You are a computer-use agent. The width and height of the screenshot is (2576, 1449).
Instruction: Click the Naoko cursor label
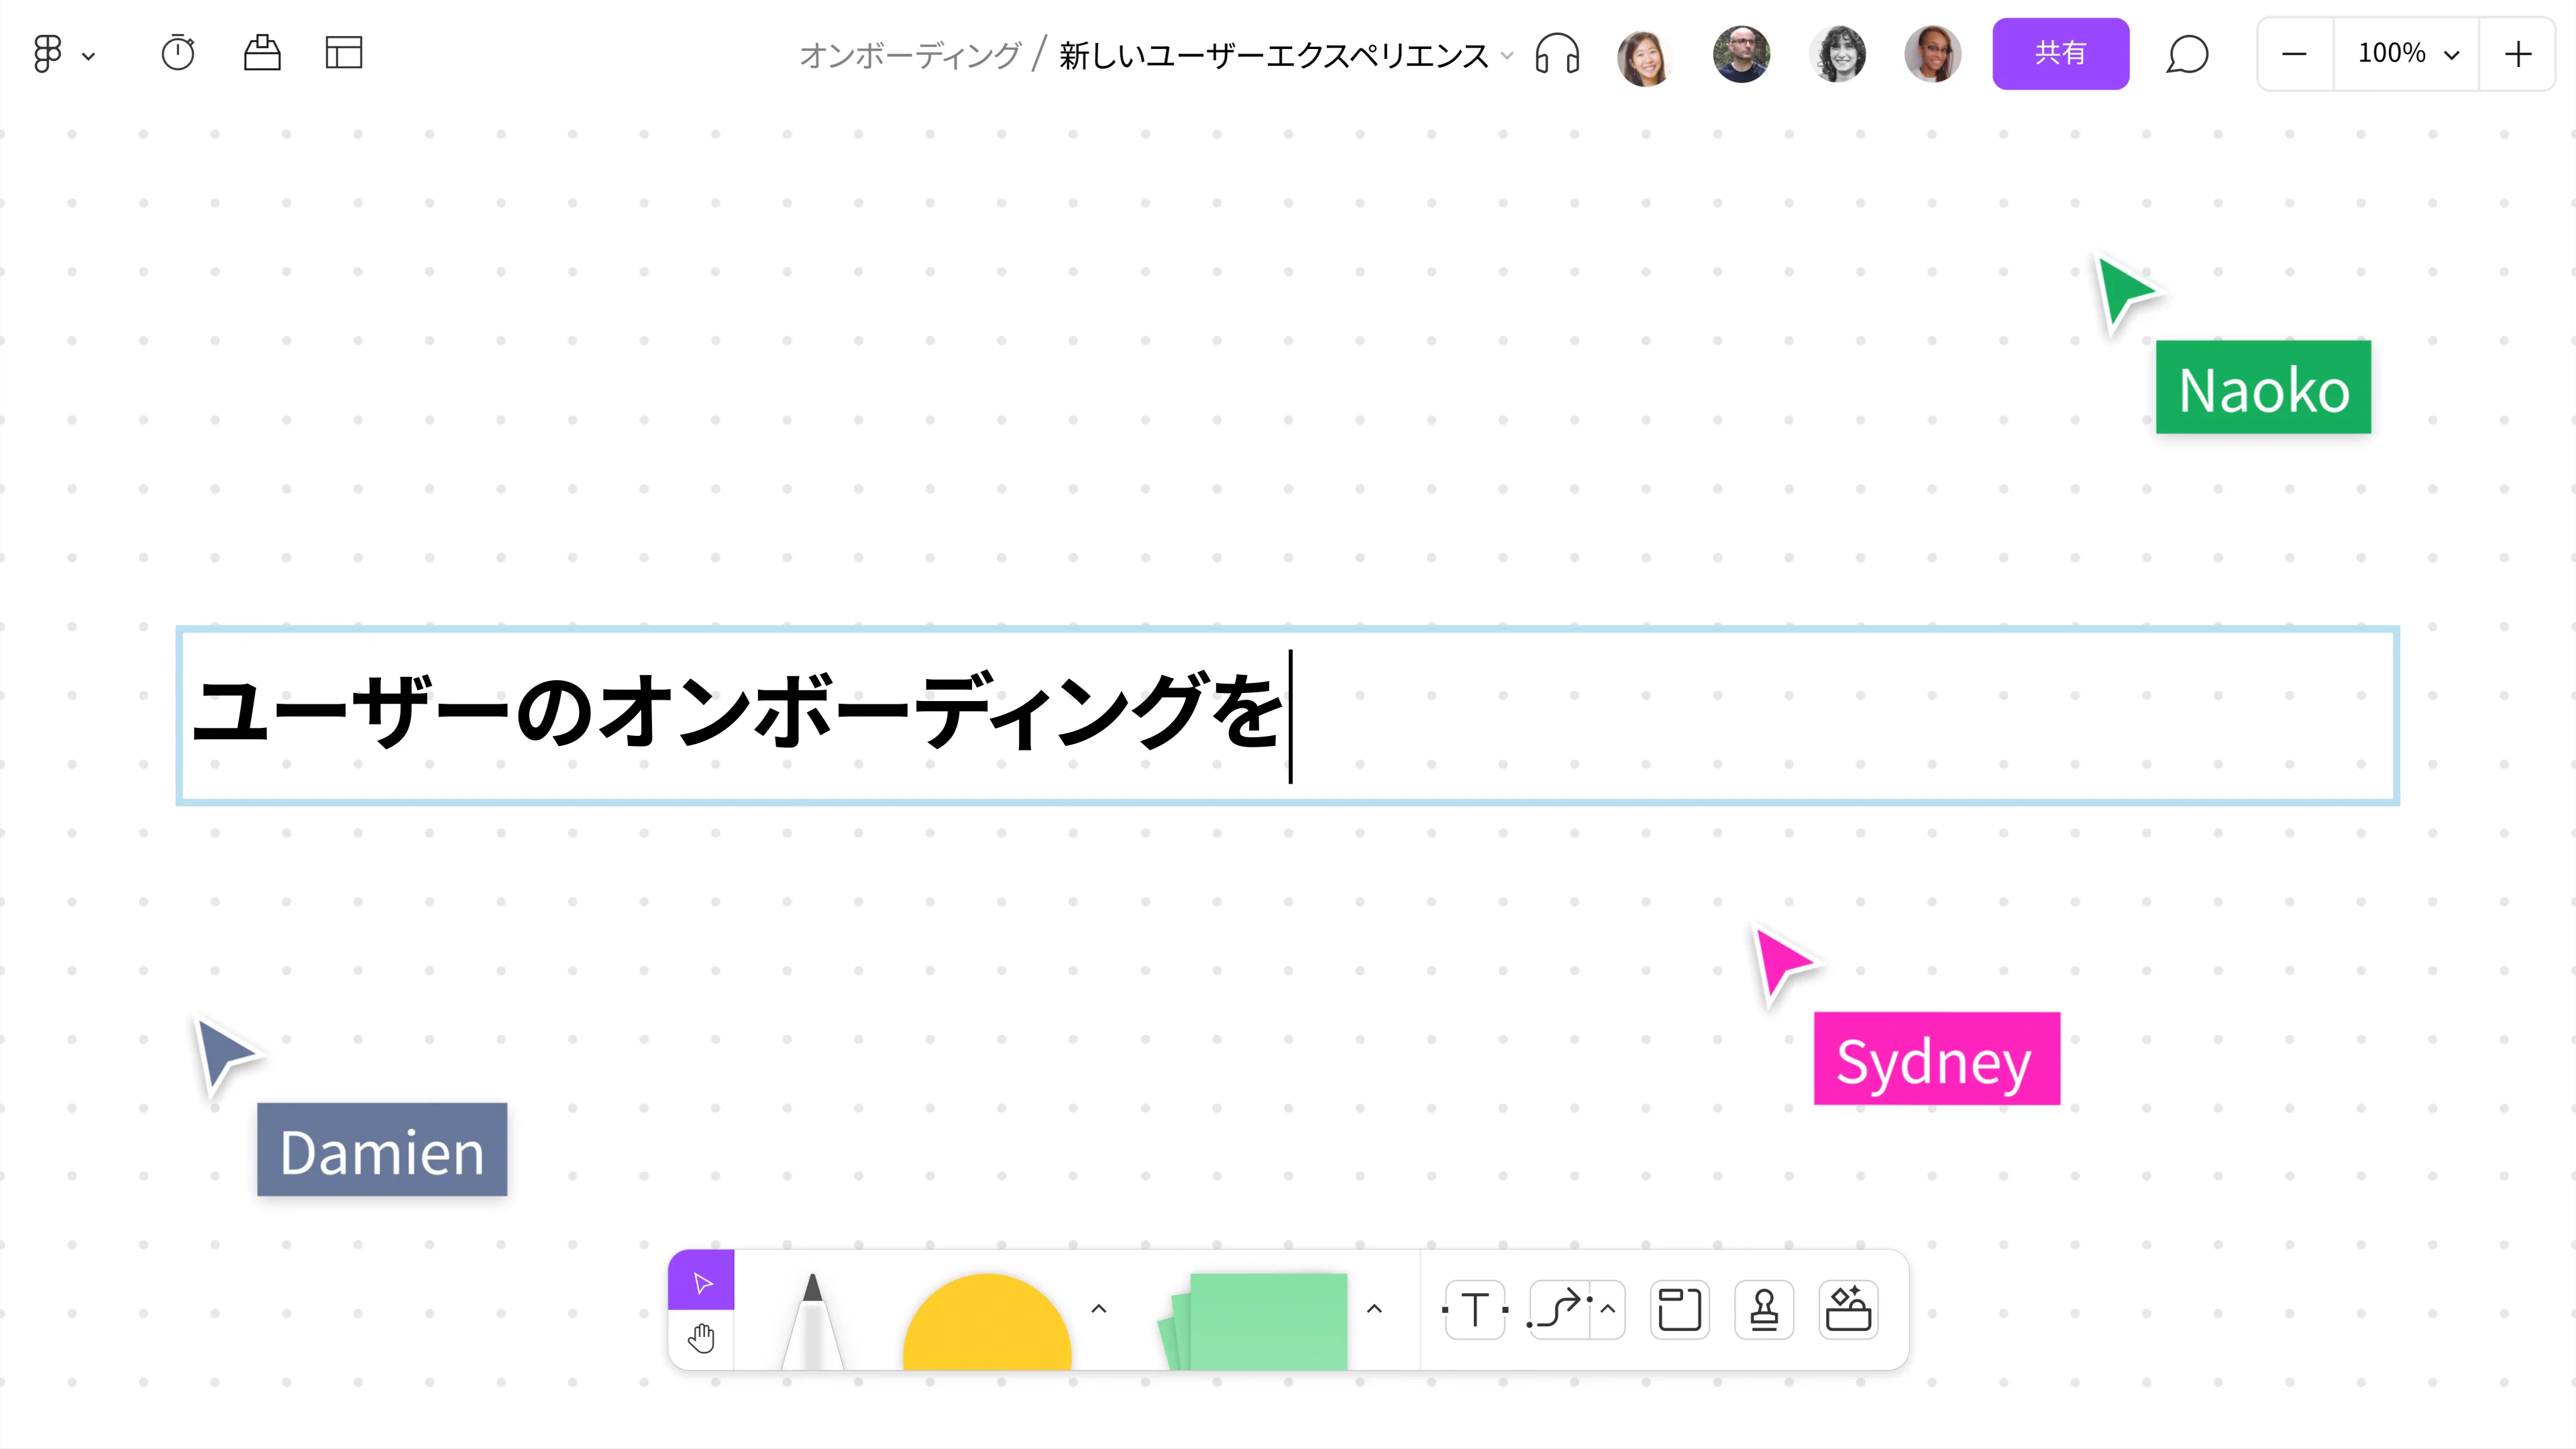(2263, 388)
